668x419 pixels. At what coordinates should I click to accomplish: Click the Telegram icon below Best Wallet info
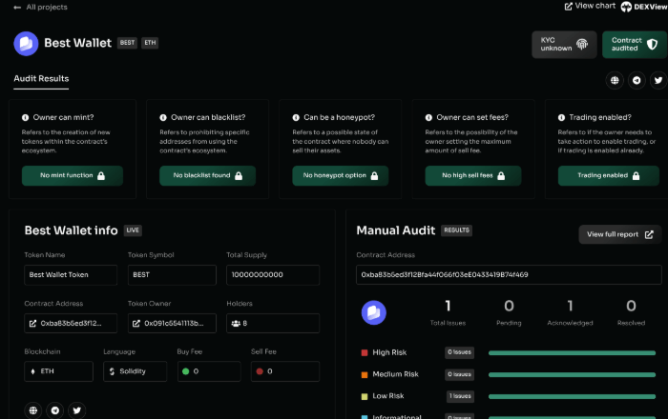[x=55, y=410]
